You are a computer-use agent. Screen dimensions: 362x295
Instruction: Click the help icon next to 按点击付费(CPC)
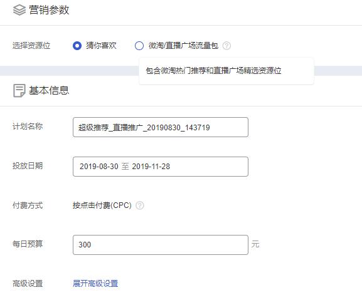[x=140, y=205]
